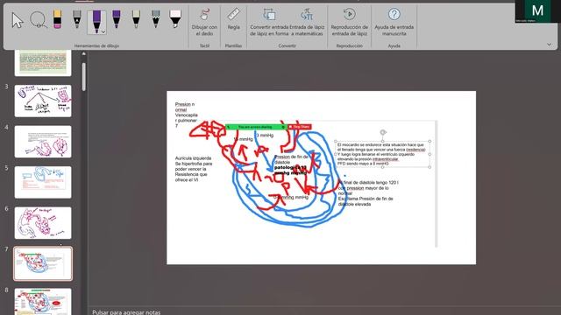The height and width of the screenshot is (315, 561).
Task: Collapse the ribbon with the chevron
Action: click(x=550, y=45)
